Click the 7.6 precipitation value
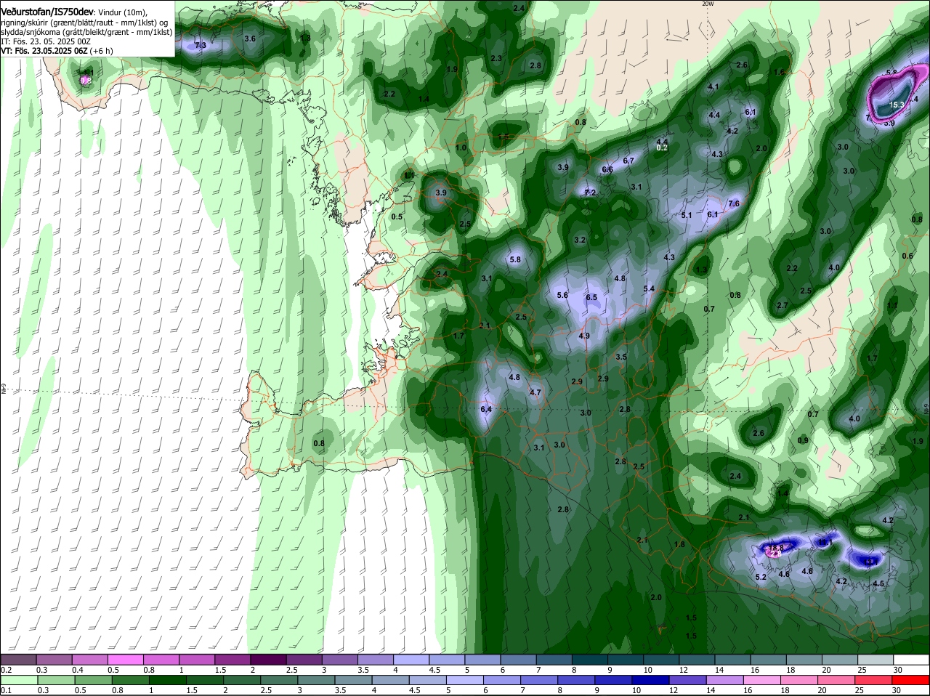This screenshot has width=930, height=696. pos(734,204)
